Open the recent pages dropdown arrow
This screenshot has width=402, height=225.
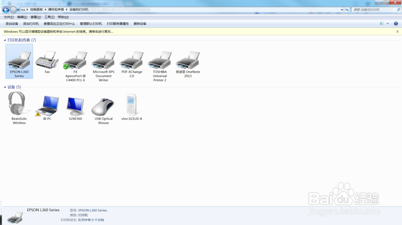(x=18, y=10)
